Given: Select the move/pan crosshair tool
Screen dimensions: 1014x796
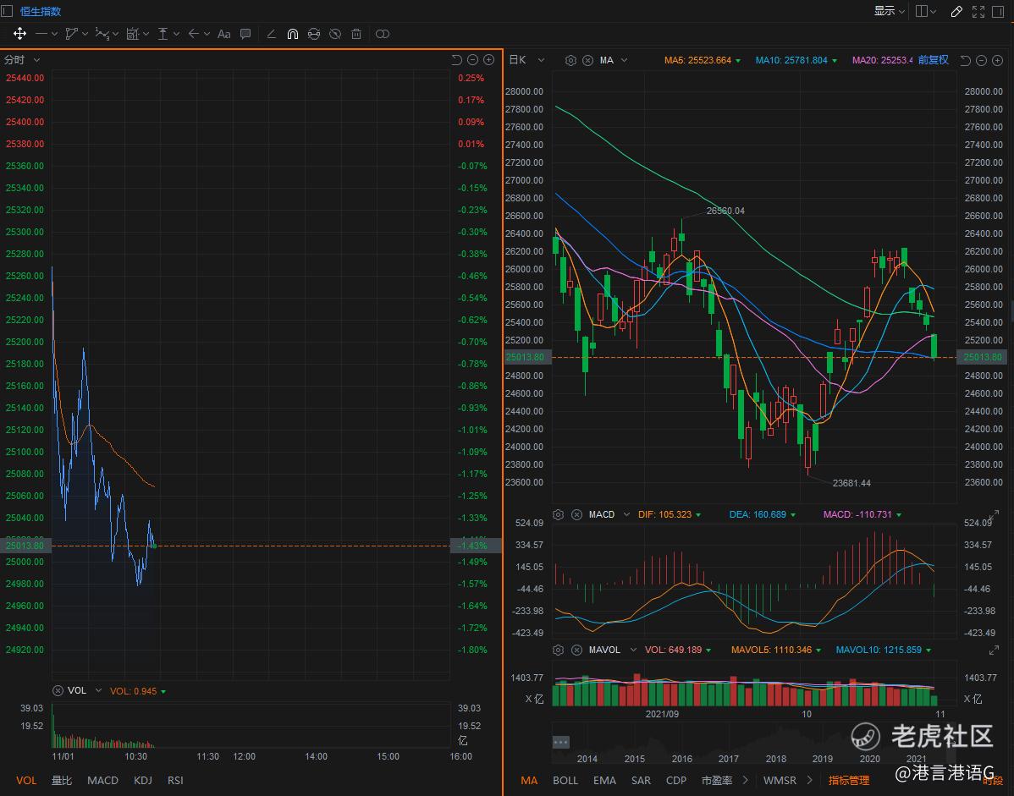Looking at the screenshot, I should click(x=19, y=34).
